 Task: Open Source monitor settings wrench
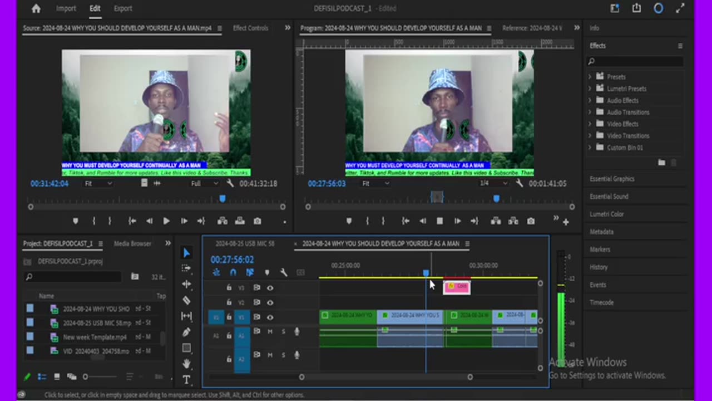click(230, 183)
